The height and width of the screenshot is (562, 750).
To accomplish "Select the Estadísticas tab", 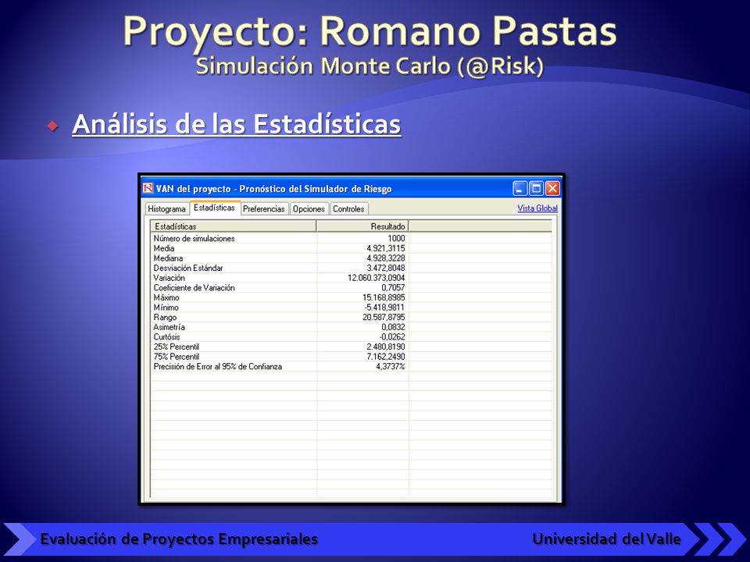I will pos(214,208).
